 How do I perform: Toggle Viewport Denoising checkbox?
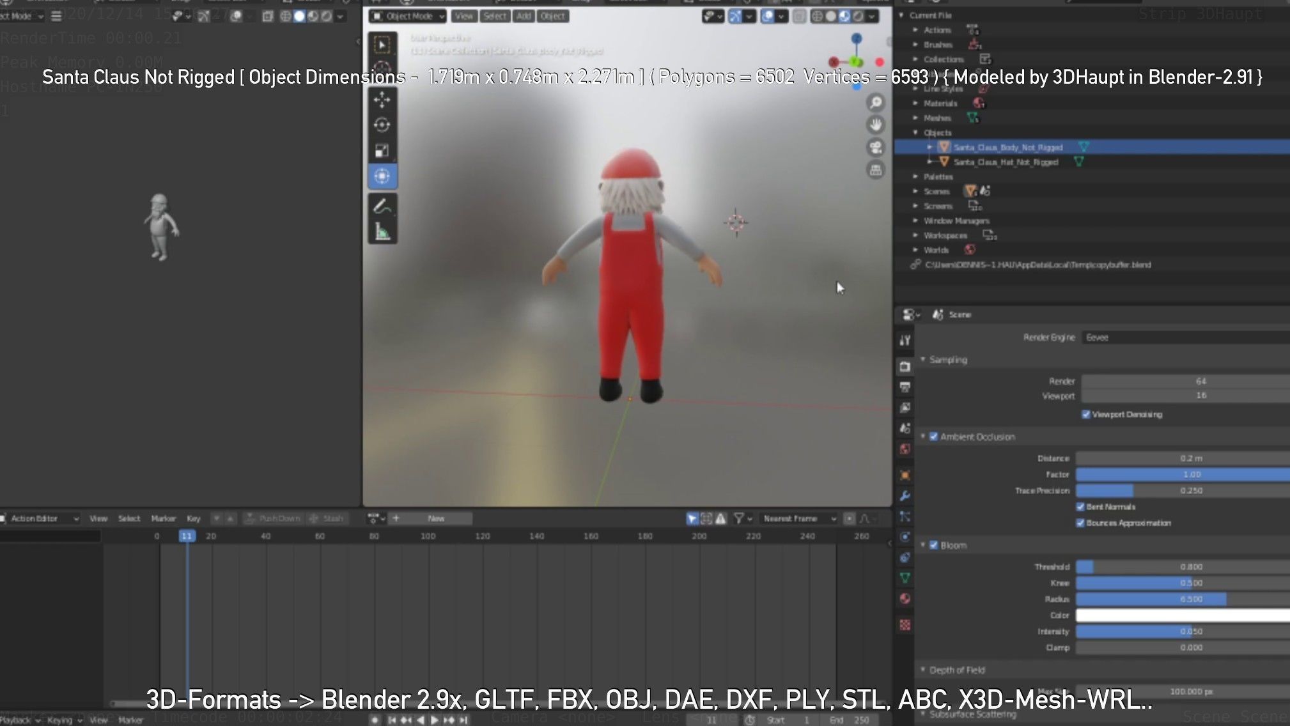tap(1085, 414)
